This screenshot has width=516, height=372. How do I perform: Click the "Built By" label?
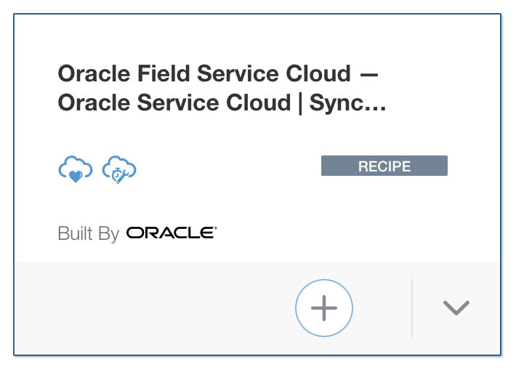pos(88,234)
